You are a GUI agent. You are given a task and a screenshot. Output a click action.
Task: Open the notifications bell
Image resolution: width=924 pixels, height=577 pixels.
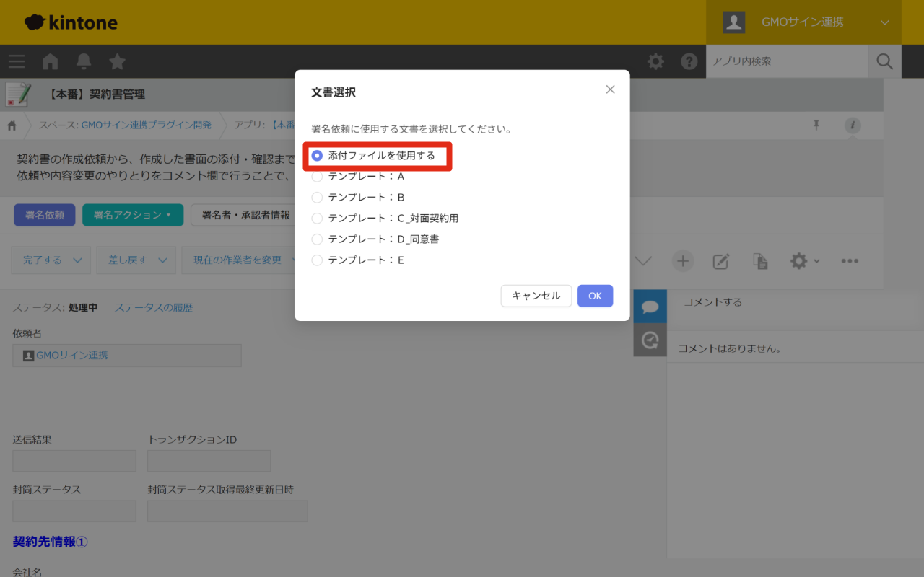coord(84,61)
